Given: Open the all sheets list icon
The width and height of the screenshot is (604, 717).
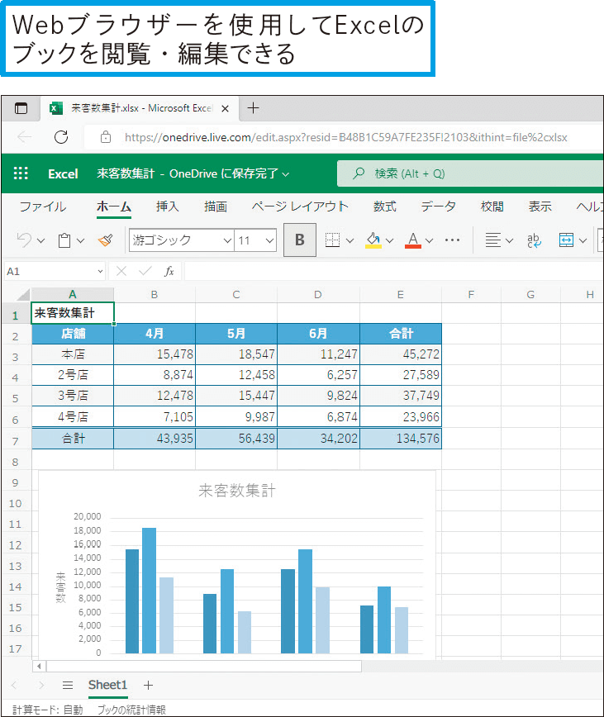Looking at the screenshot, I should tap(68, 685).
